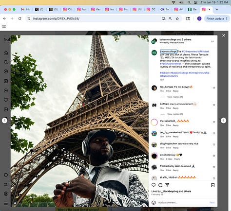Like the therealjahlell_ comment

pyautogui.click(x=214, y=122)
